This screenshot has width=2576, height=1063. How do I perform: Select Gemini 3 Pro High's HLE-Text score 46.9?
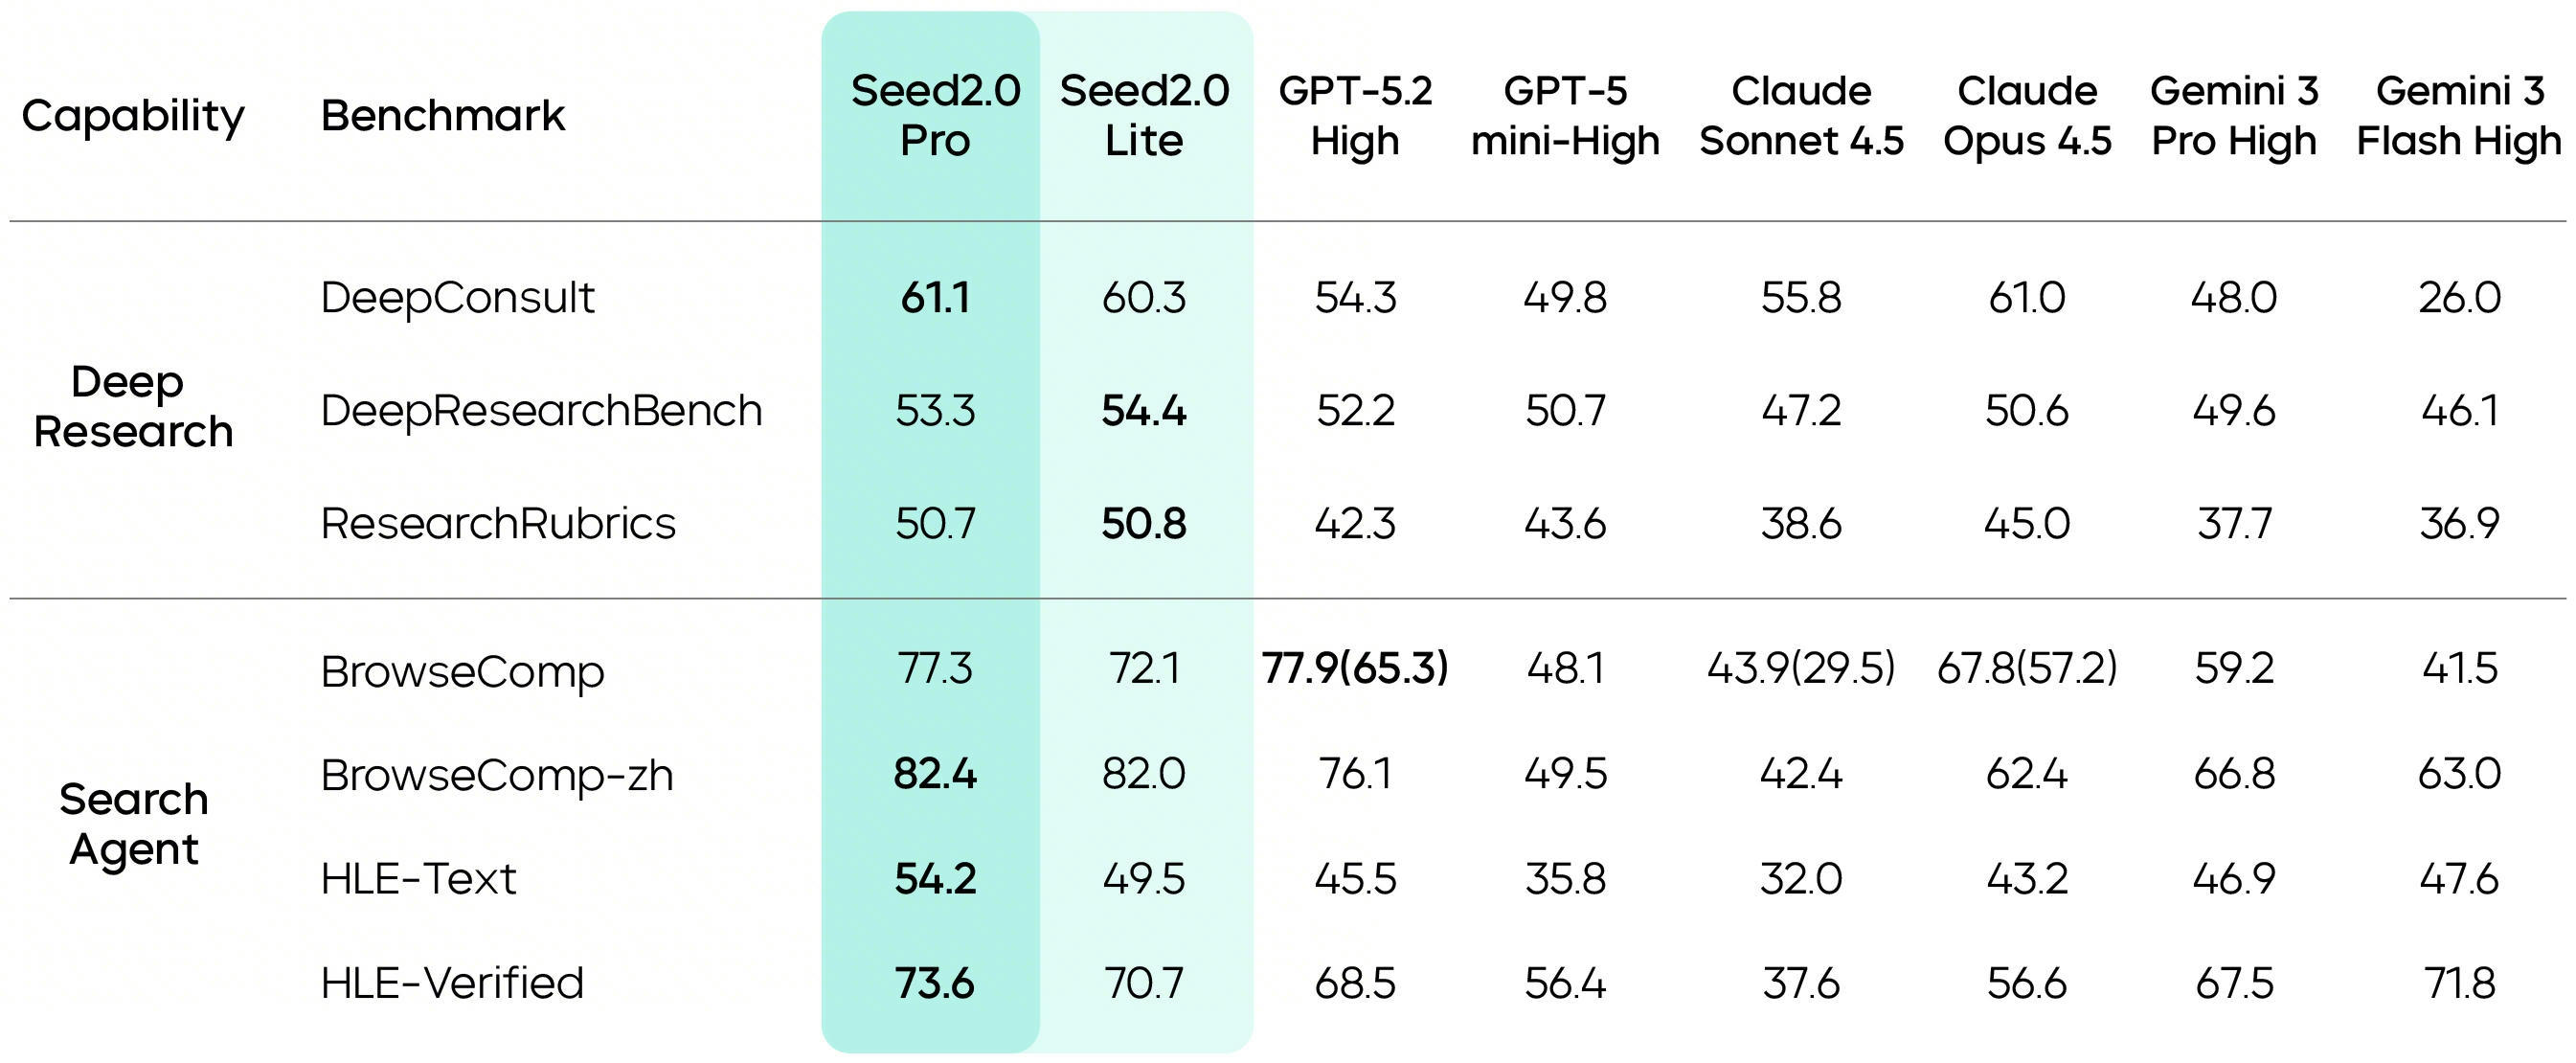[2234, 879]
